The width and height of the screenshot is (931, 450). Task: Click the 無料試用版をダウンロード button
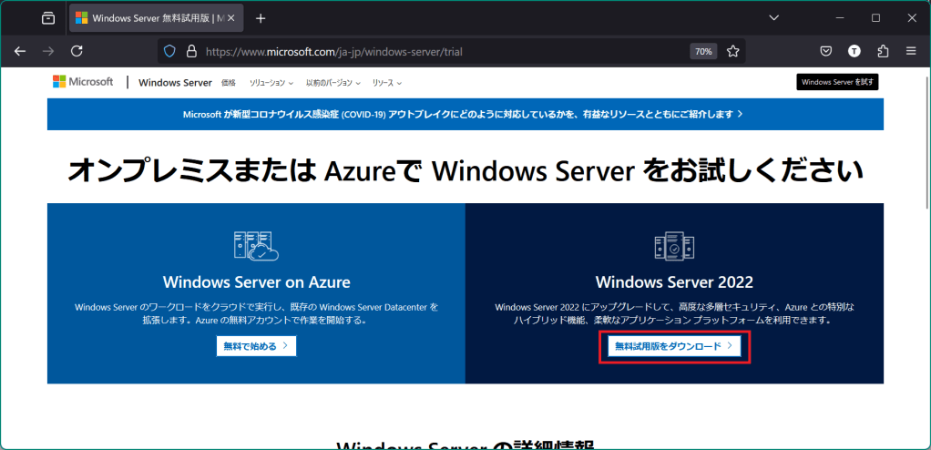(674, 347)
